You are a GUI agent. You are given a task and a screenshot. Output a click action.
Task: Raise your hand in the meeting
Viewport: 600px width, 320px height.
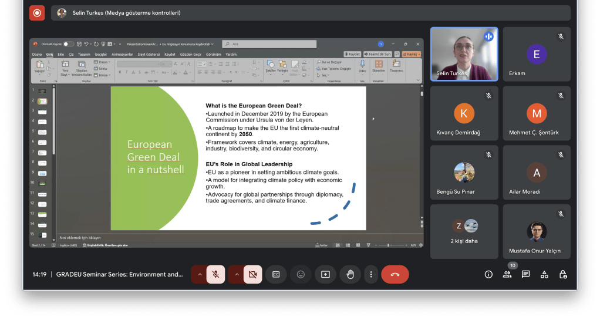350,274
